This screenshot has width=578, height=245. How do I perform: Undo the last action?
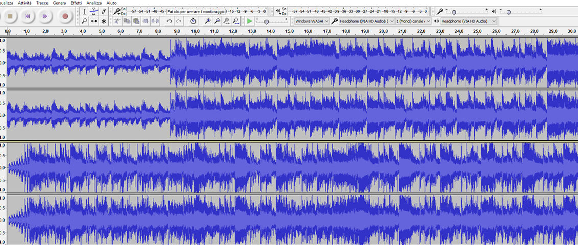[x=169, y=21]
